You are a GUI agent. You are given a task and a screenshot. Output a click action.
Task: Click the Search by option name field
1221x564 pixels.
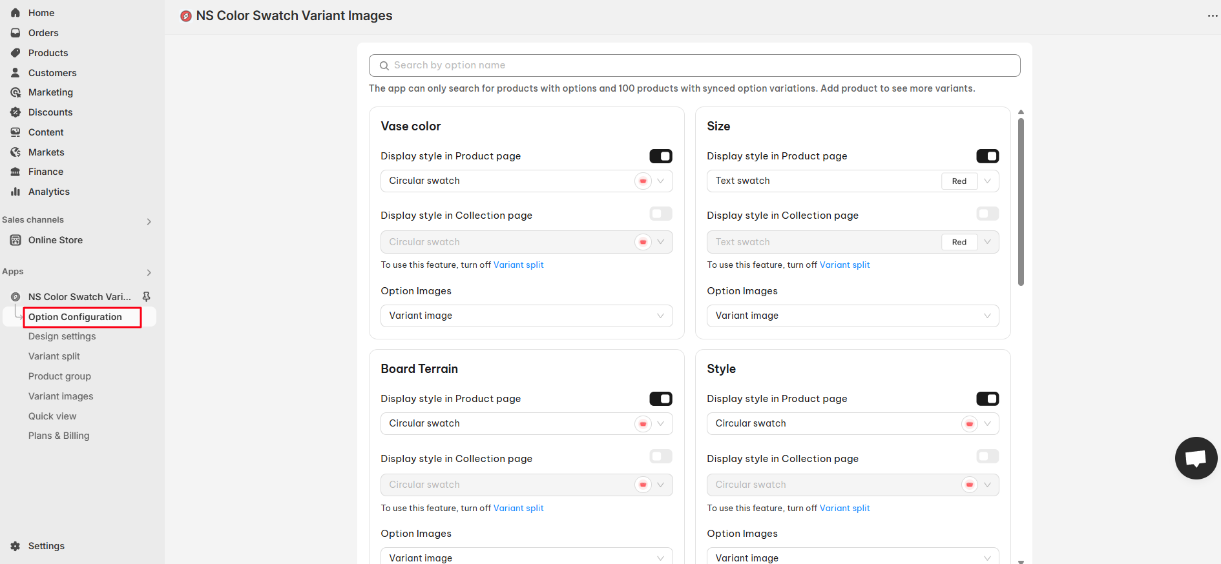pos(694,65)
